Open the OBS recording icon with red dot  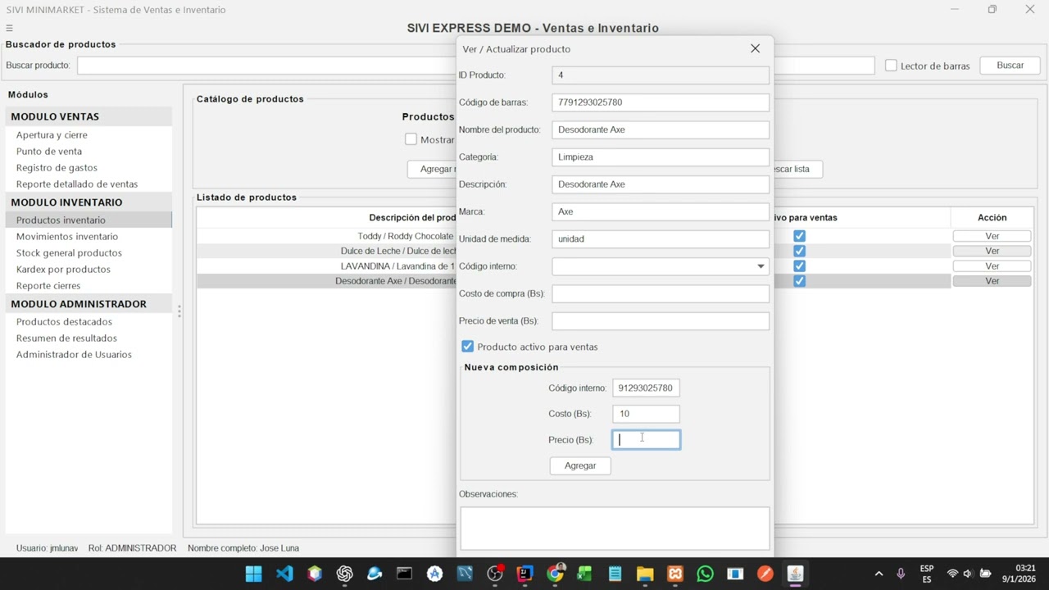(495, 574)
